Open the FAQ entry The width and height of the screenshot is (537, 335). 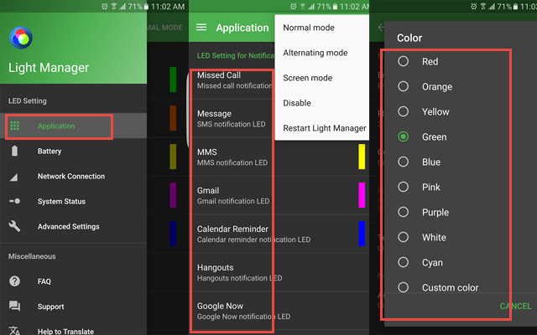pyautogui.click(x=73, y=281)
